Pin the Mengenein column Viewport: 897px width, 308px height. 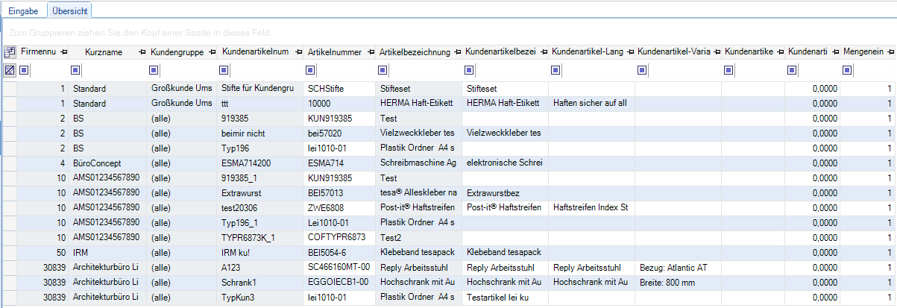[x=890, y=52]
